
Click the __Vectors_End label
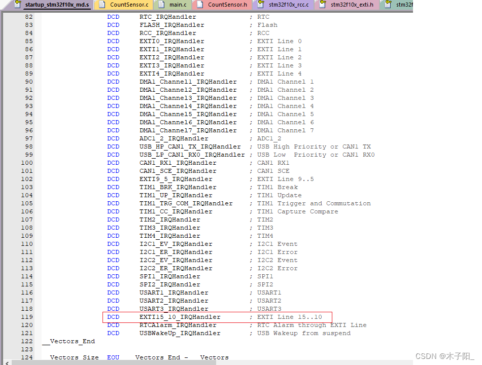(x=68, y=341)
